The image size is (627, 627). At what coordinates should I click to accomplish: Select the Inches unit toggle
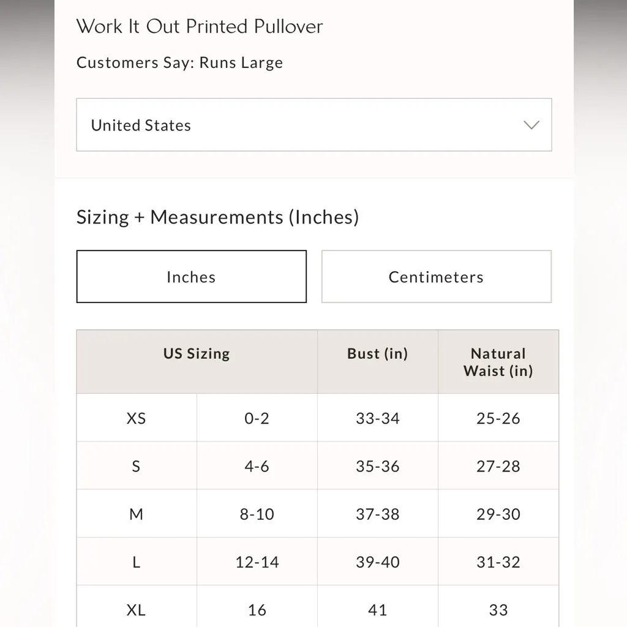(191, 277)
